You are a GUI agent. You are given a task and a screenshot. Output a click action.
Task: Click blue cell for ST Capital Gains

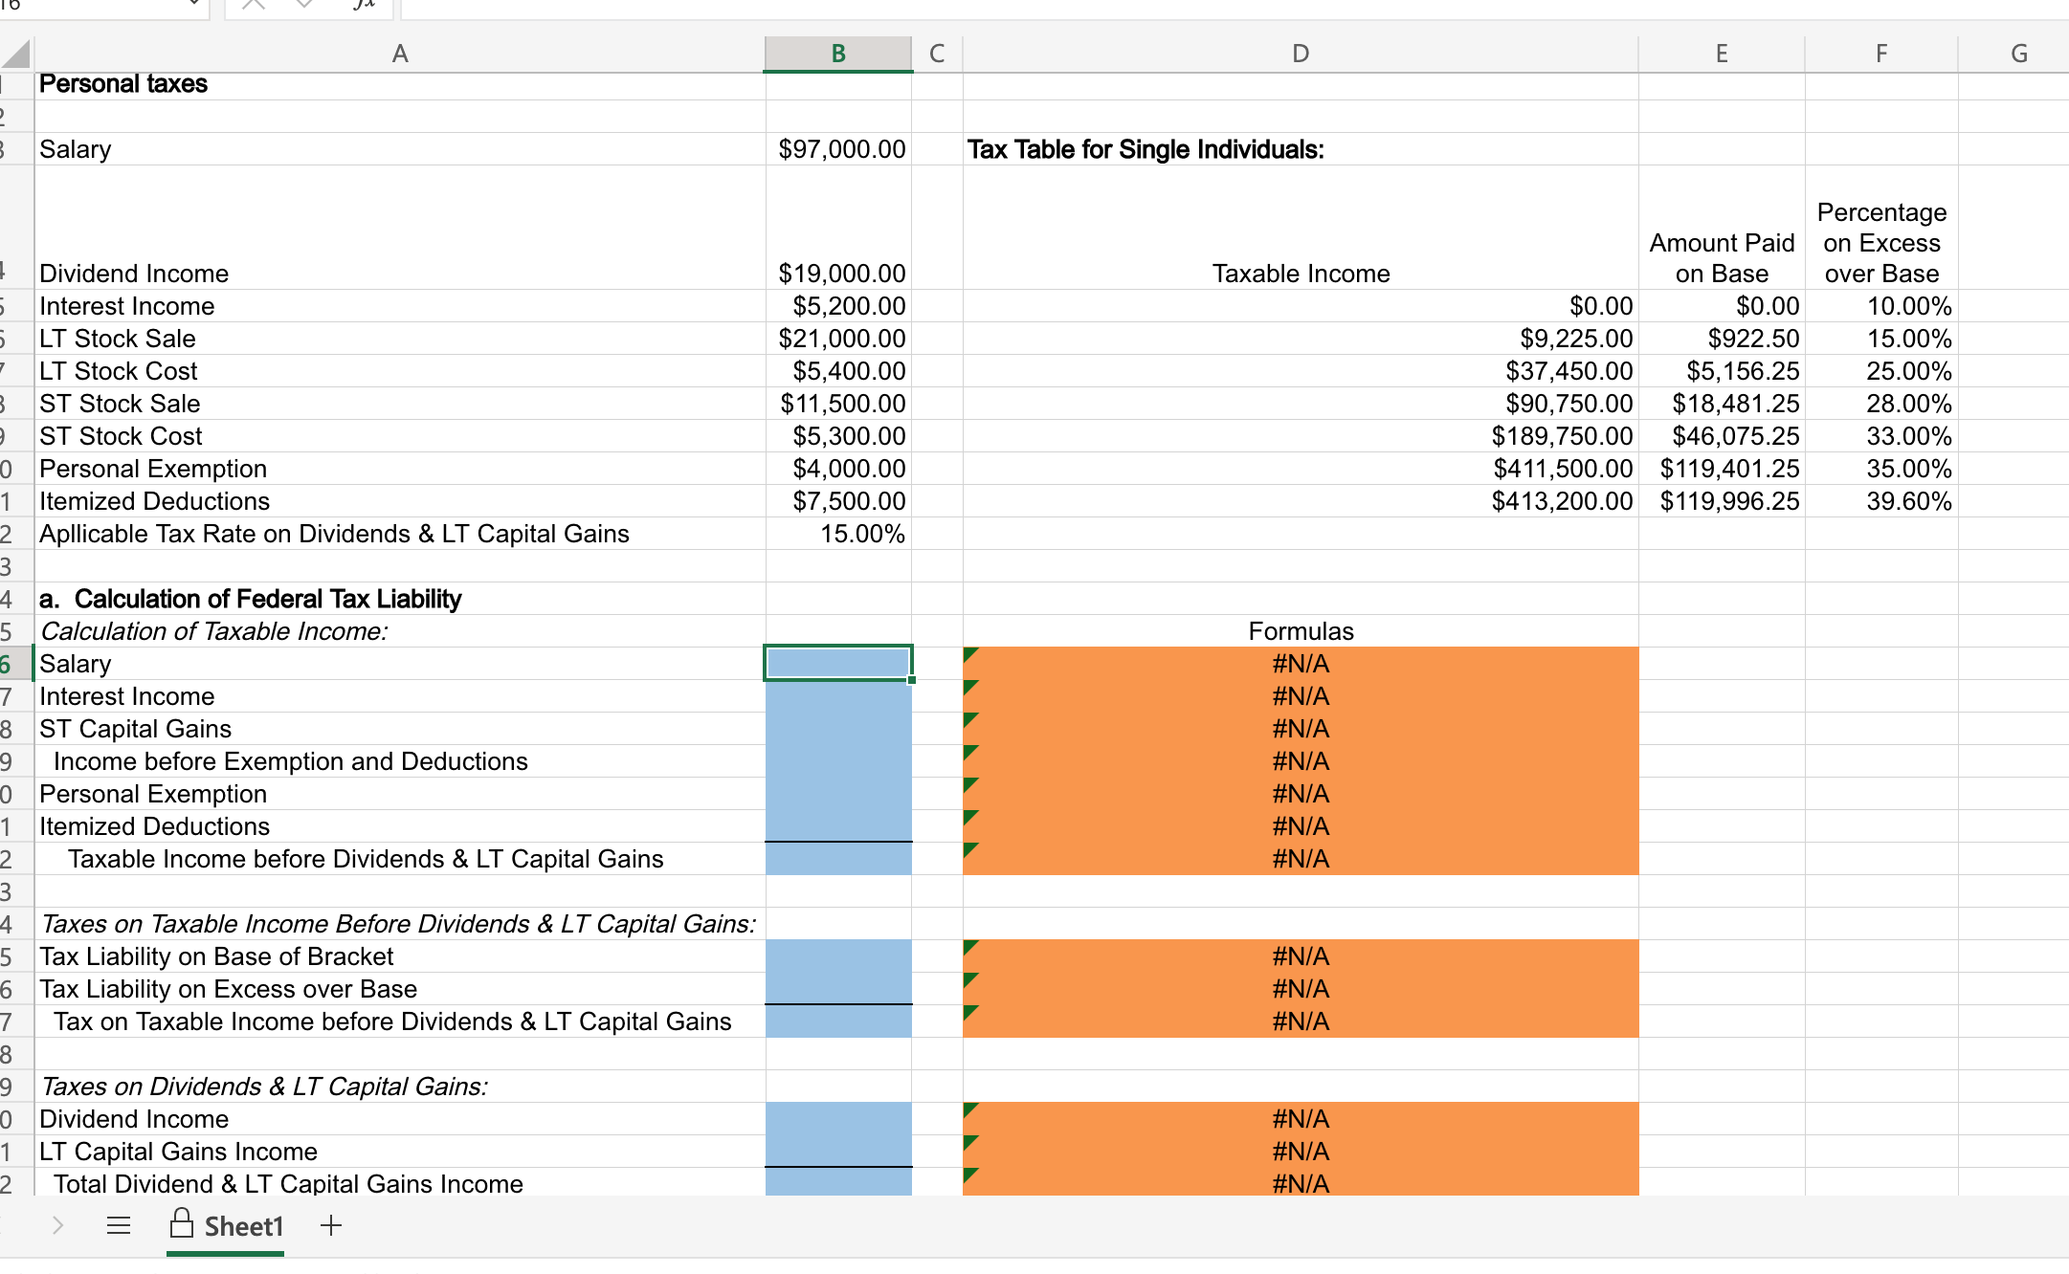coord(838,729)
